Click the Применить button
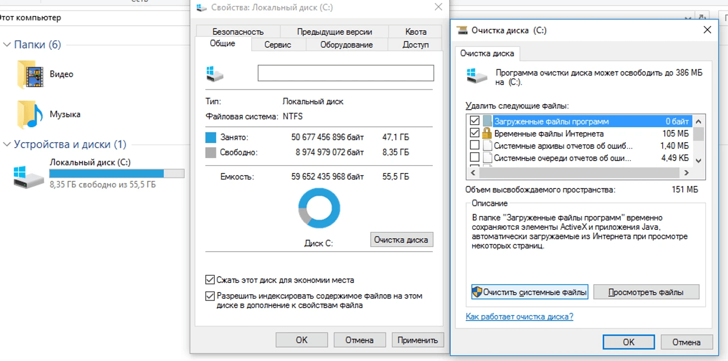The width and height of the screenshot is (728, 361). tap(418, 340)
